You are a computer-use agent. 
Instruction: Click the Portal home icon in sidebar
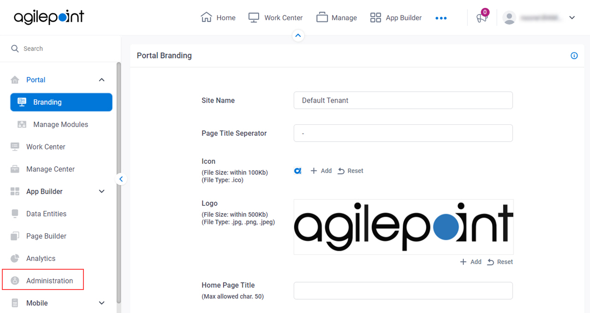(x=15, y=80)
